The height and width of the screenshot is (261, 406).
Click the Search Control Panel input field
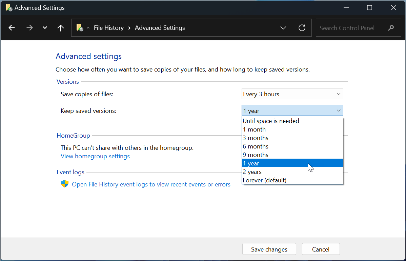(x=349, y=28)
